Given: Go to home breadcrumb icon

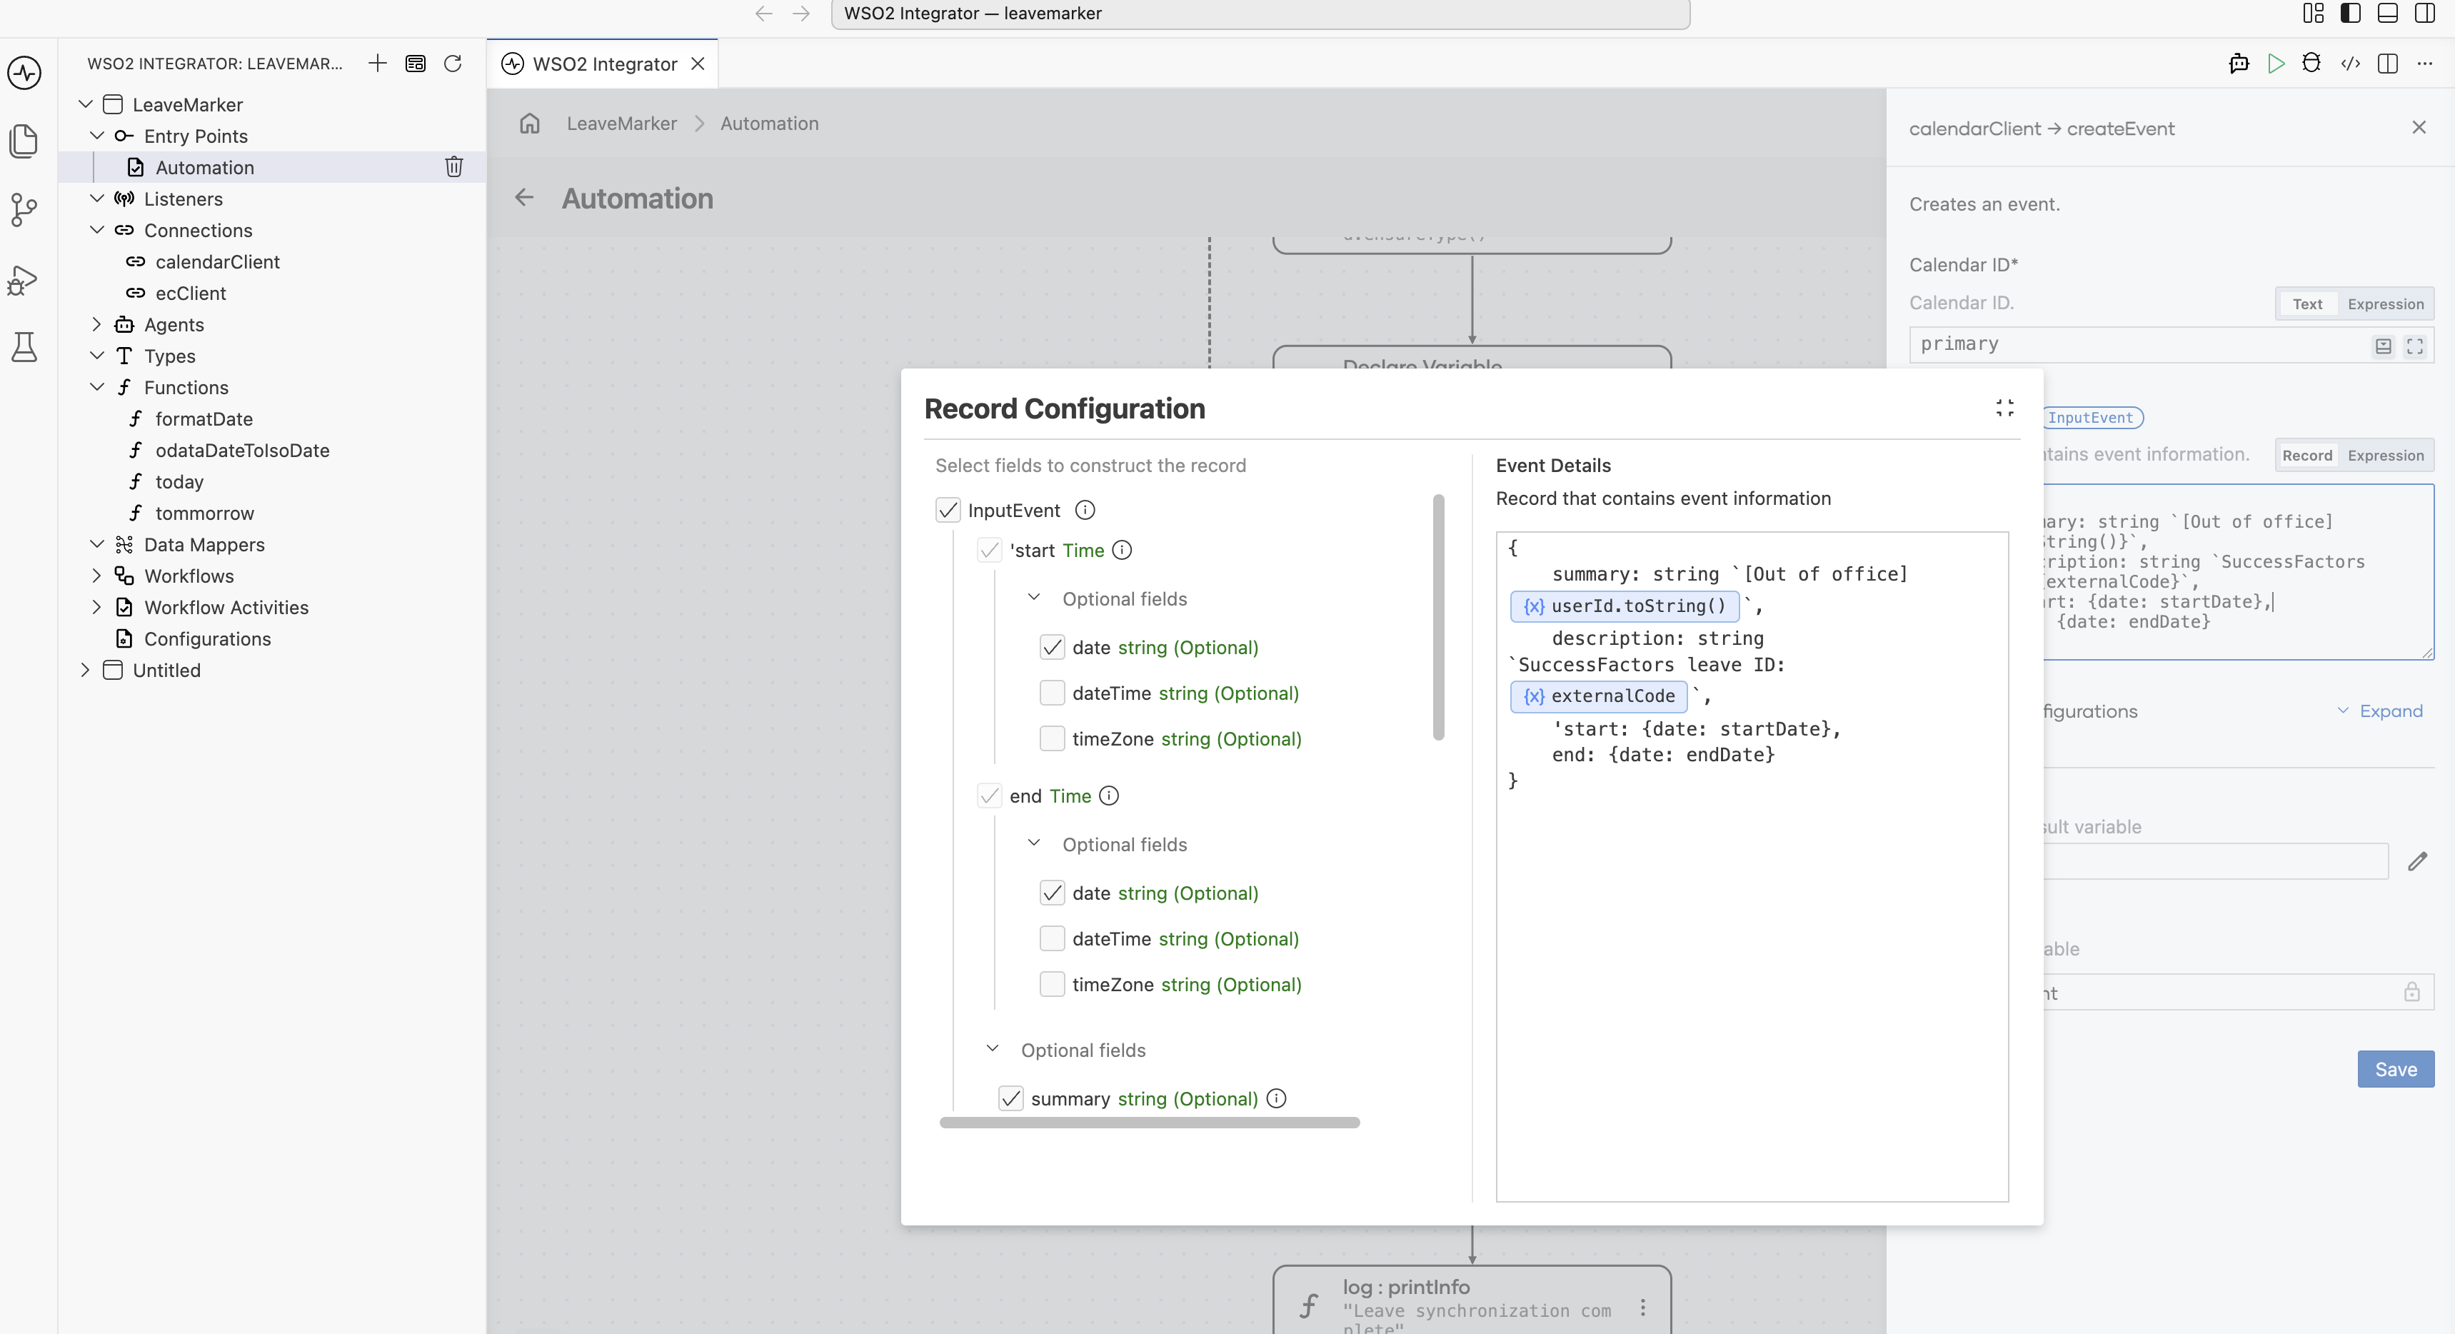Looking at the screenshot, I should 530,124.
